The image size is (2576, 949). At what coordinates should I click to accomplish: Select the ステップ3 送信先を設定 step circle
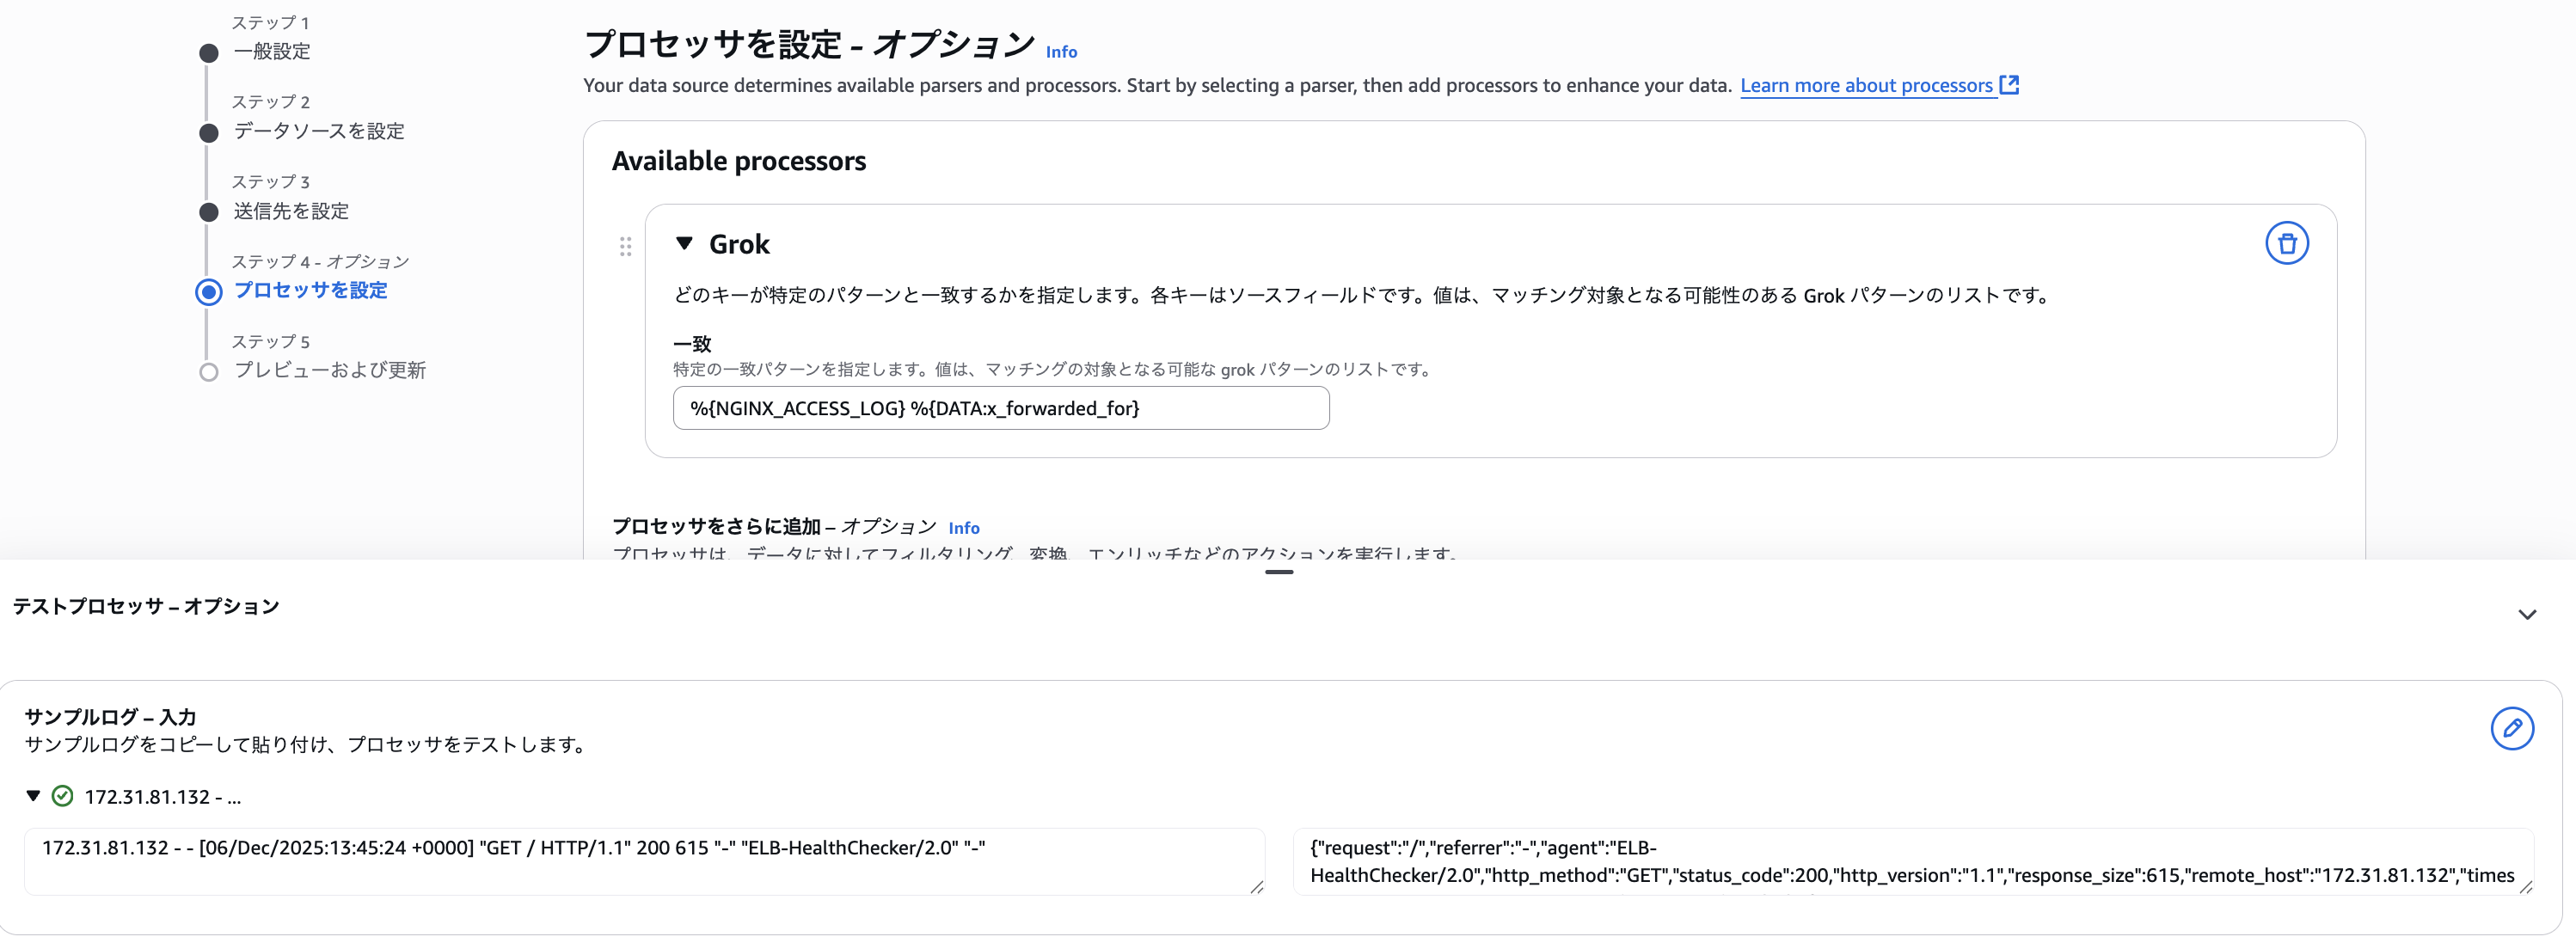pyautogui.click(x=208, y=212)
